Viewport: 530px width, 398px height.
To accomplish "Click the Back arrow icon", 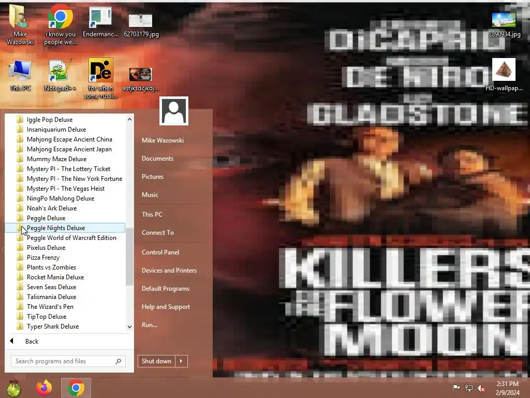I will (11, 341).
